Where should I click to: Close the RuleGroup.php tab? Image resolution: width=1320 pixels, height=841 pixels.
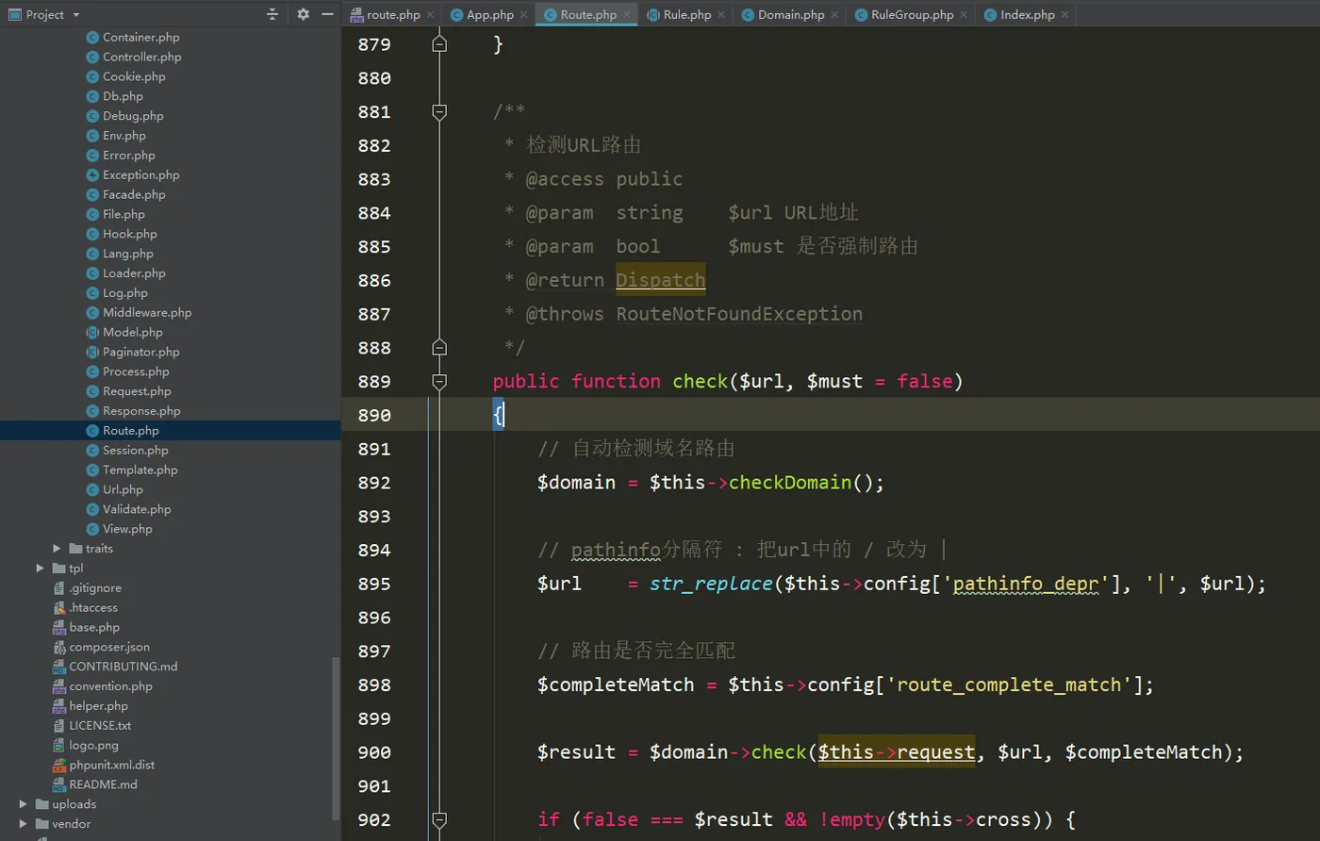[964, 14]
